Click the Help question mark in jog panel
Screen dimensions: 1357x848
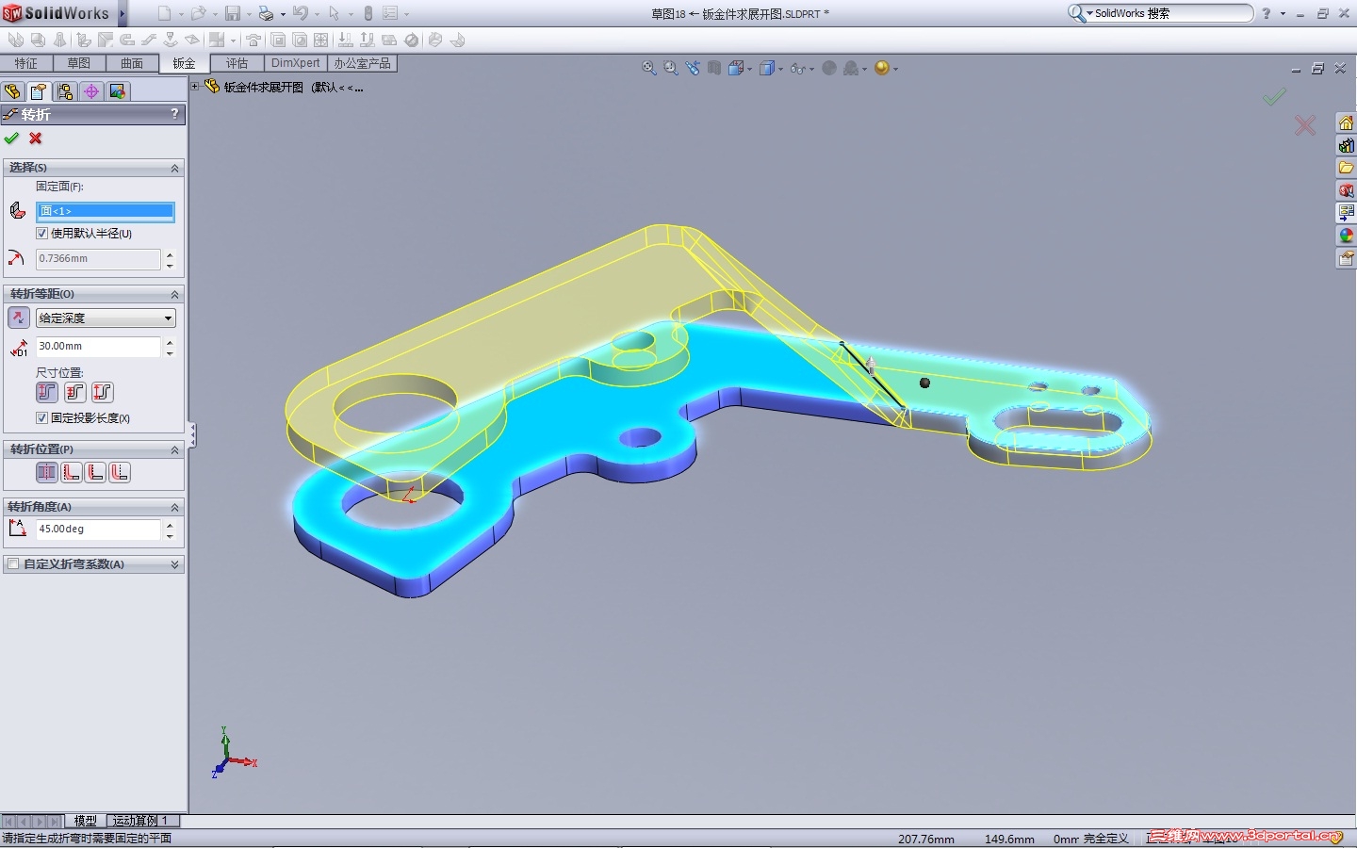(174, 114)
